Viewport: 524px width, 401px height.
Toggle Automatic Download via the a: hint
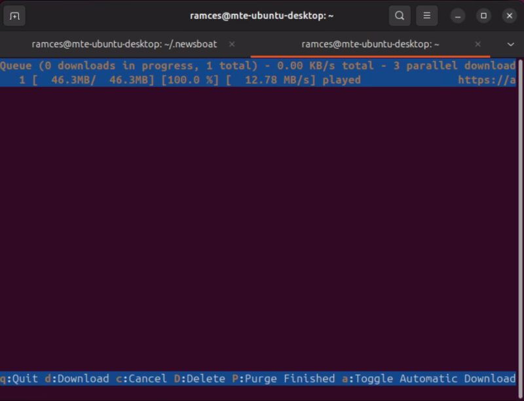coord(432,379)
